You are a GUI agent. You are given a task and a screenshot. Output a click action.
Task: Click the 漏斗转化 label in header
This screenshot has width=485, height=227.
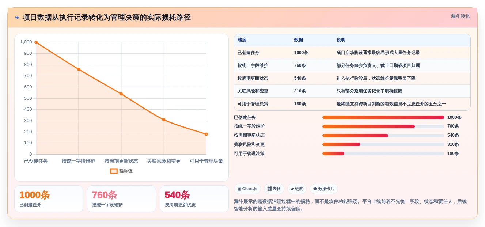pos(460,16)
